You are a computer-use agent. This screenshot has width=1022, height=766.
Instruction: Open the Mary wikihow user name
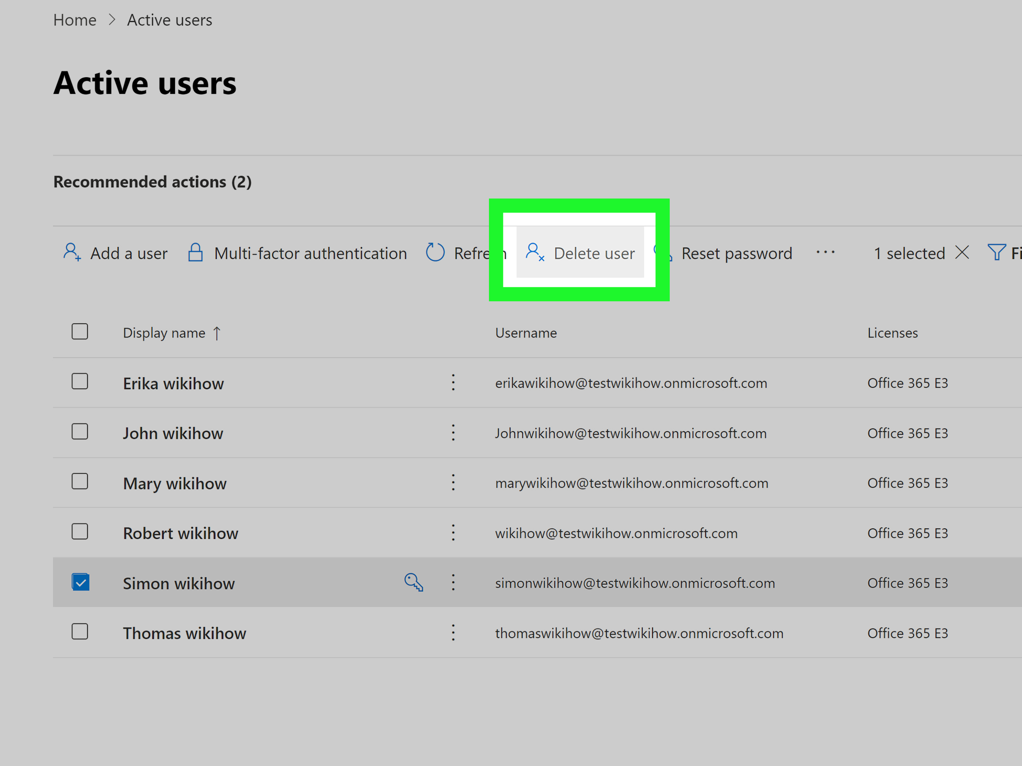pos(175,484)
